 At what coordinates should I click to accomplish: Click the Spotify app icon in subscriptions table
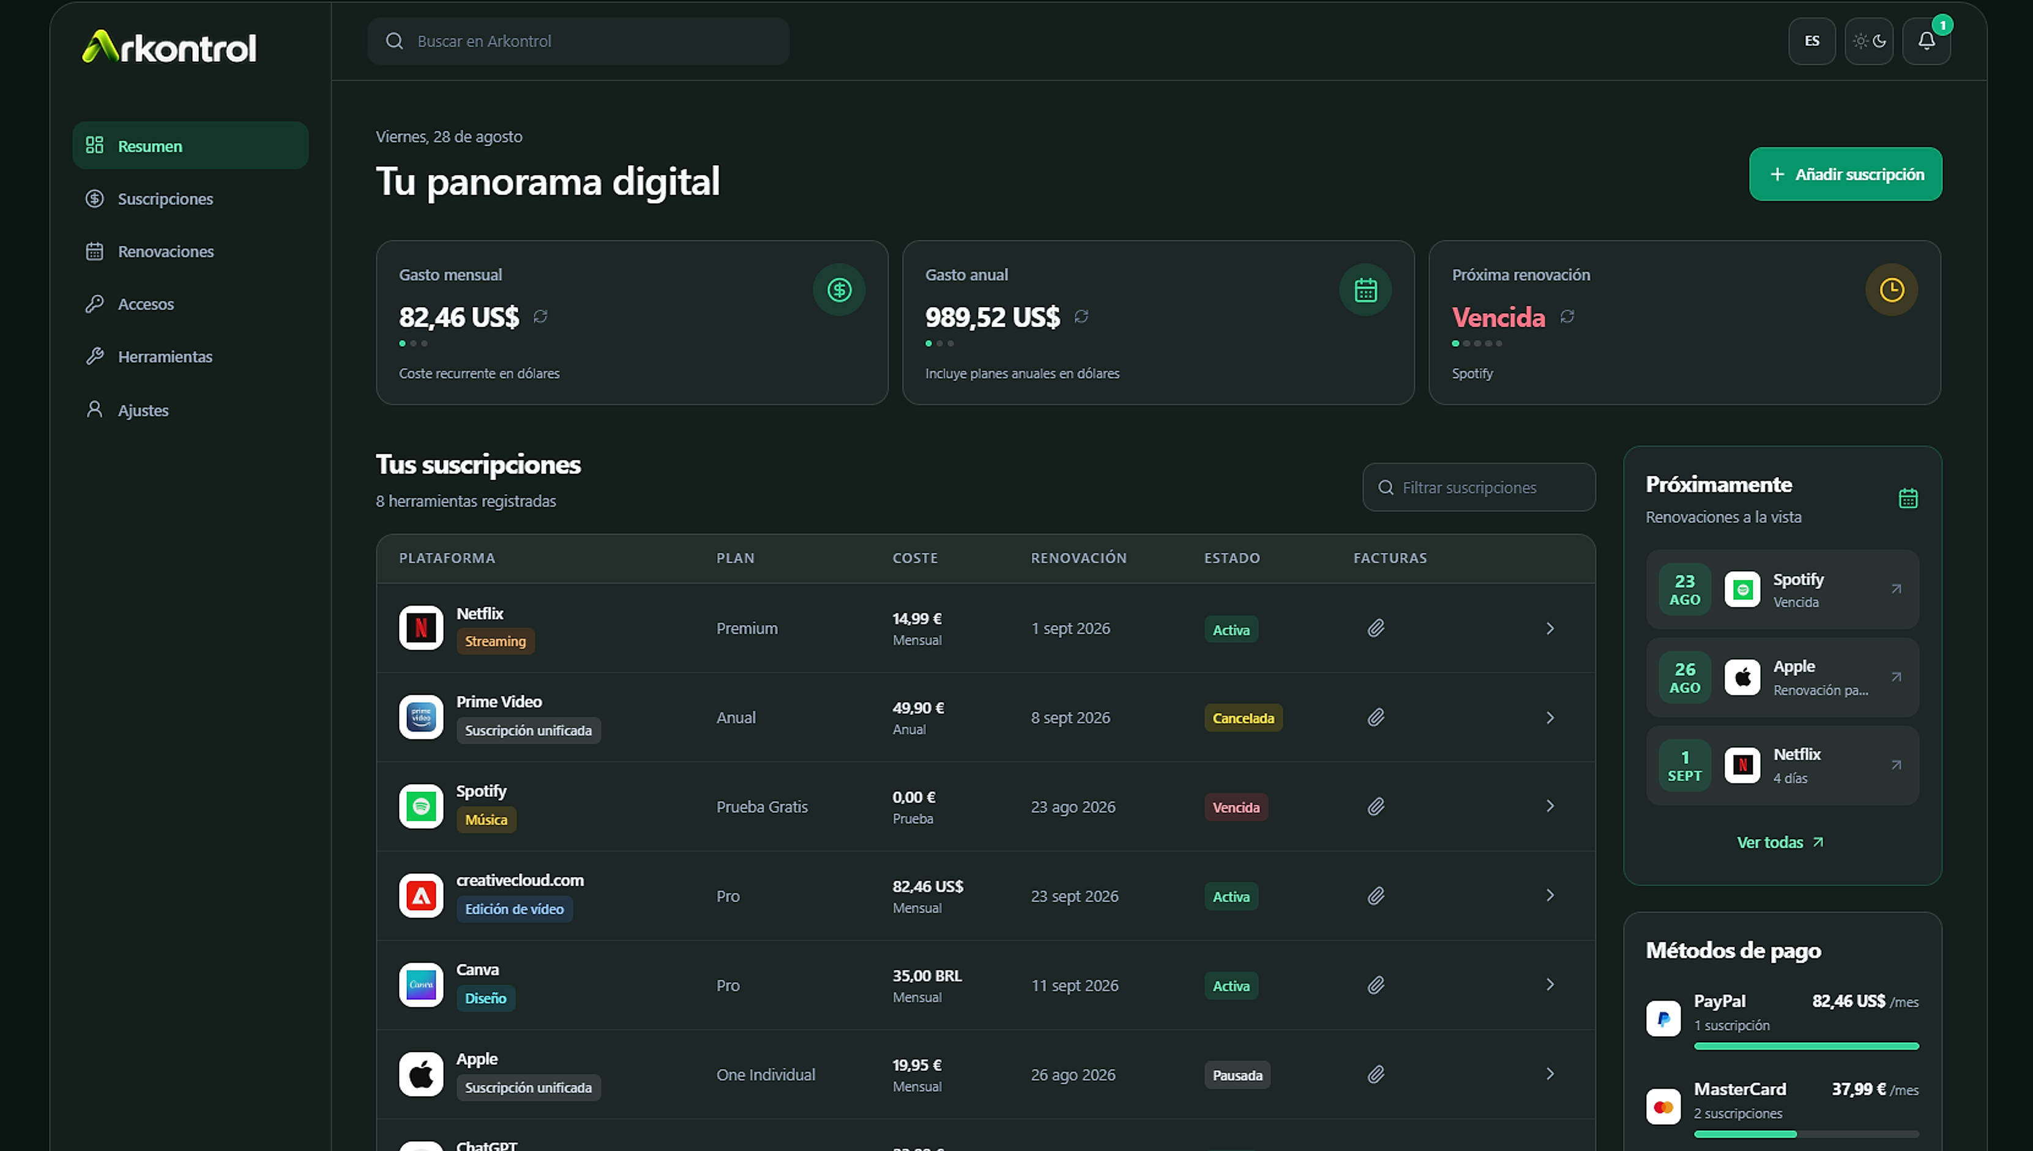click(421, 806)
